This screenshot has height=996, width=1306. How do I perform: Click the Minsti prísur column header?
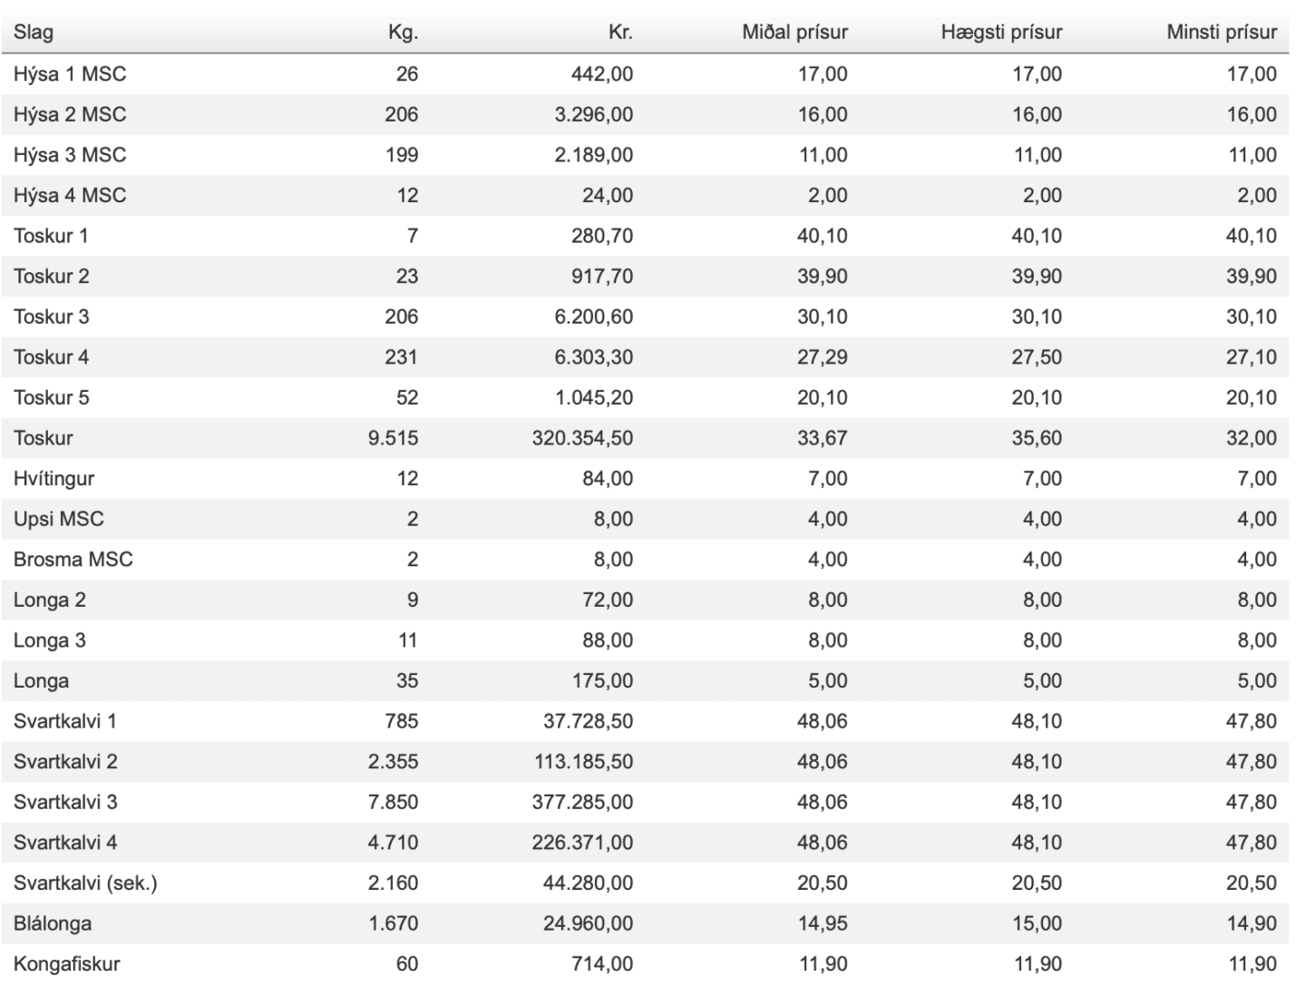click(1222, 33)
